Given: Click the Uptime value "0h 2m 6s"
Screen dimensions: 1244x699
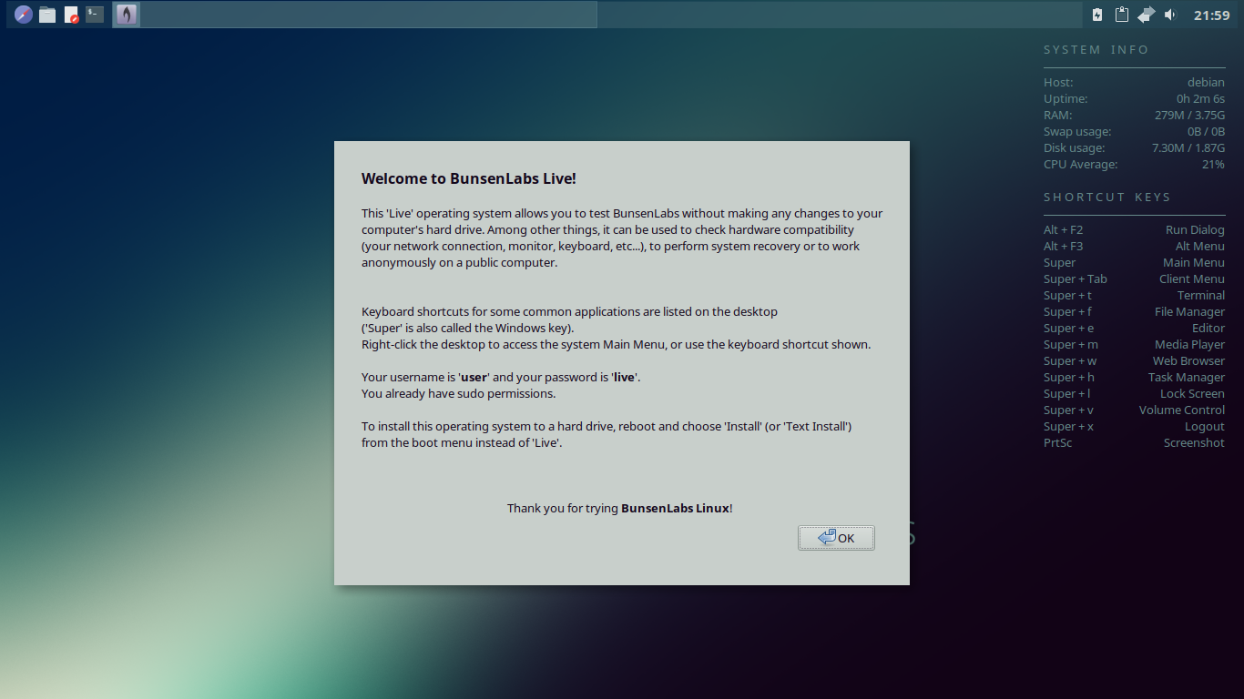Looking at the screenshot, I should (x=1200, y=99).
